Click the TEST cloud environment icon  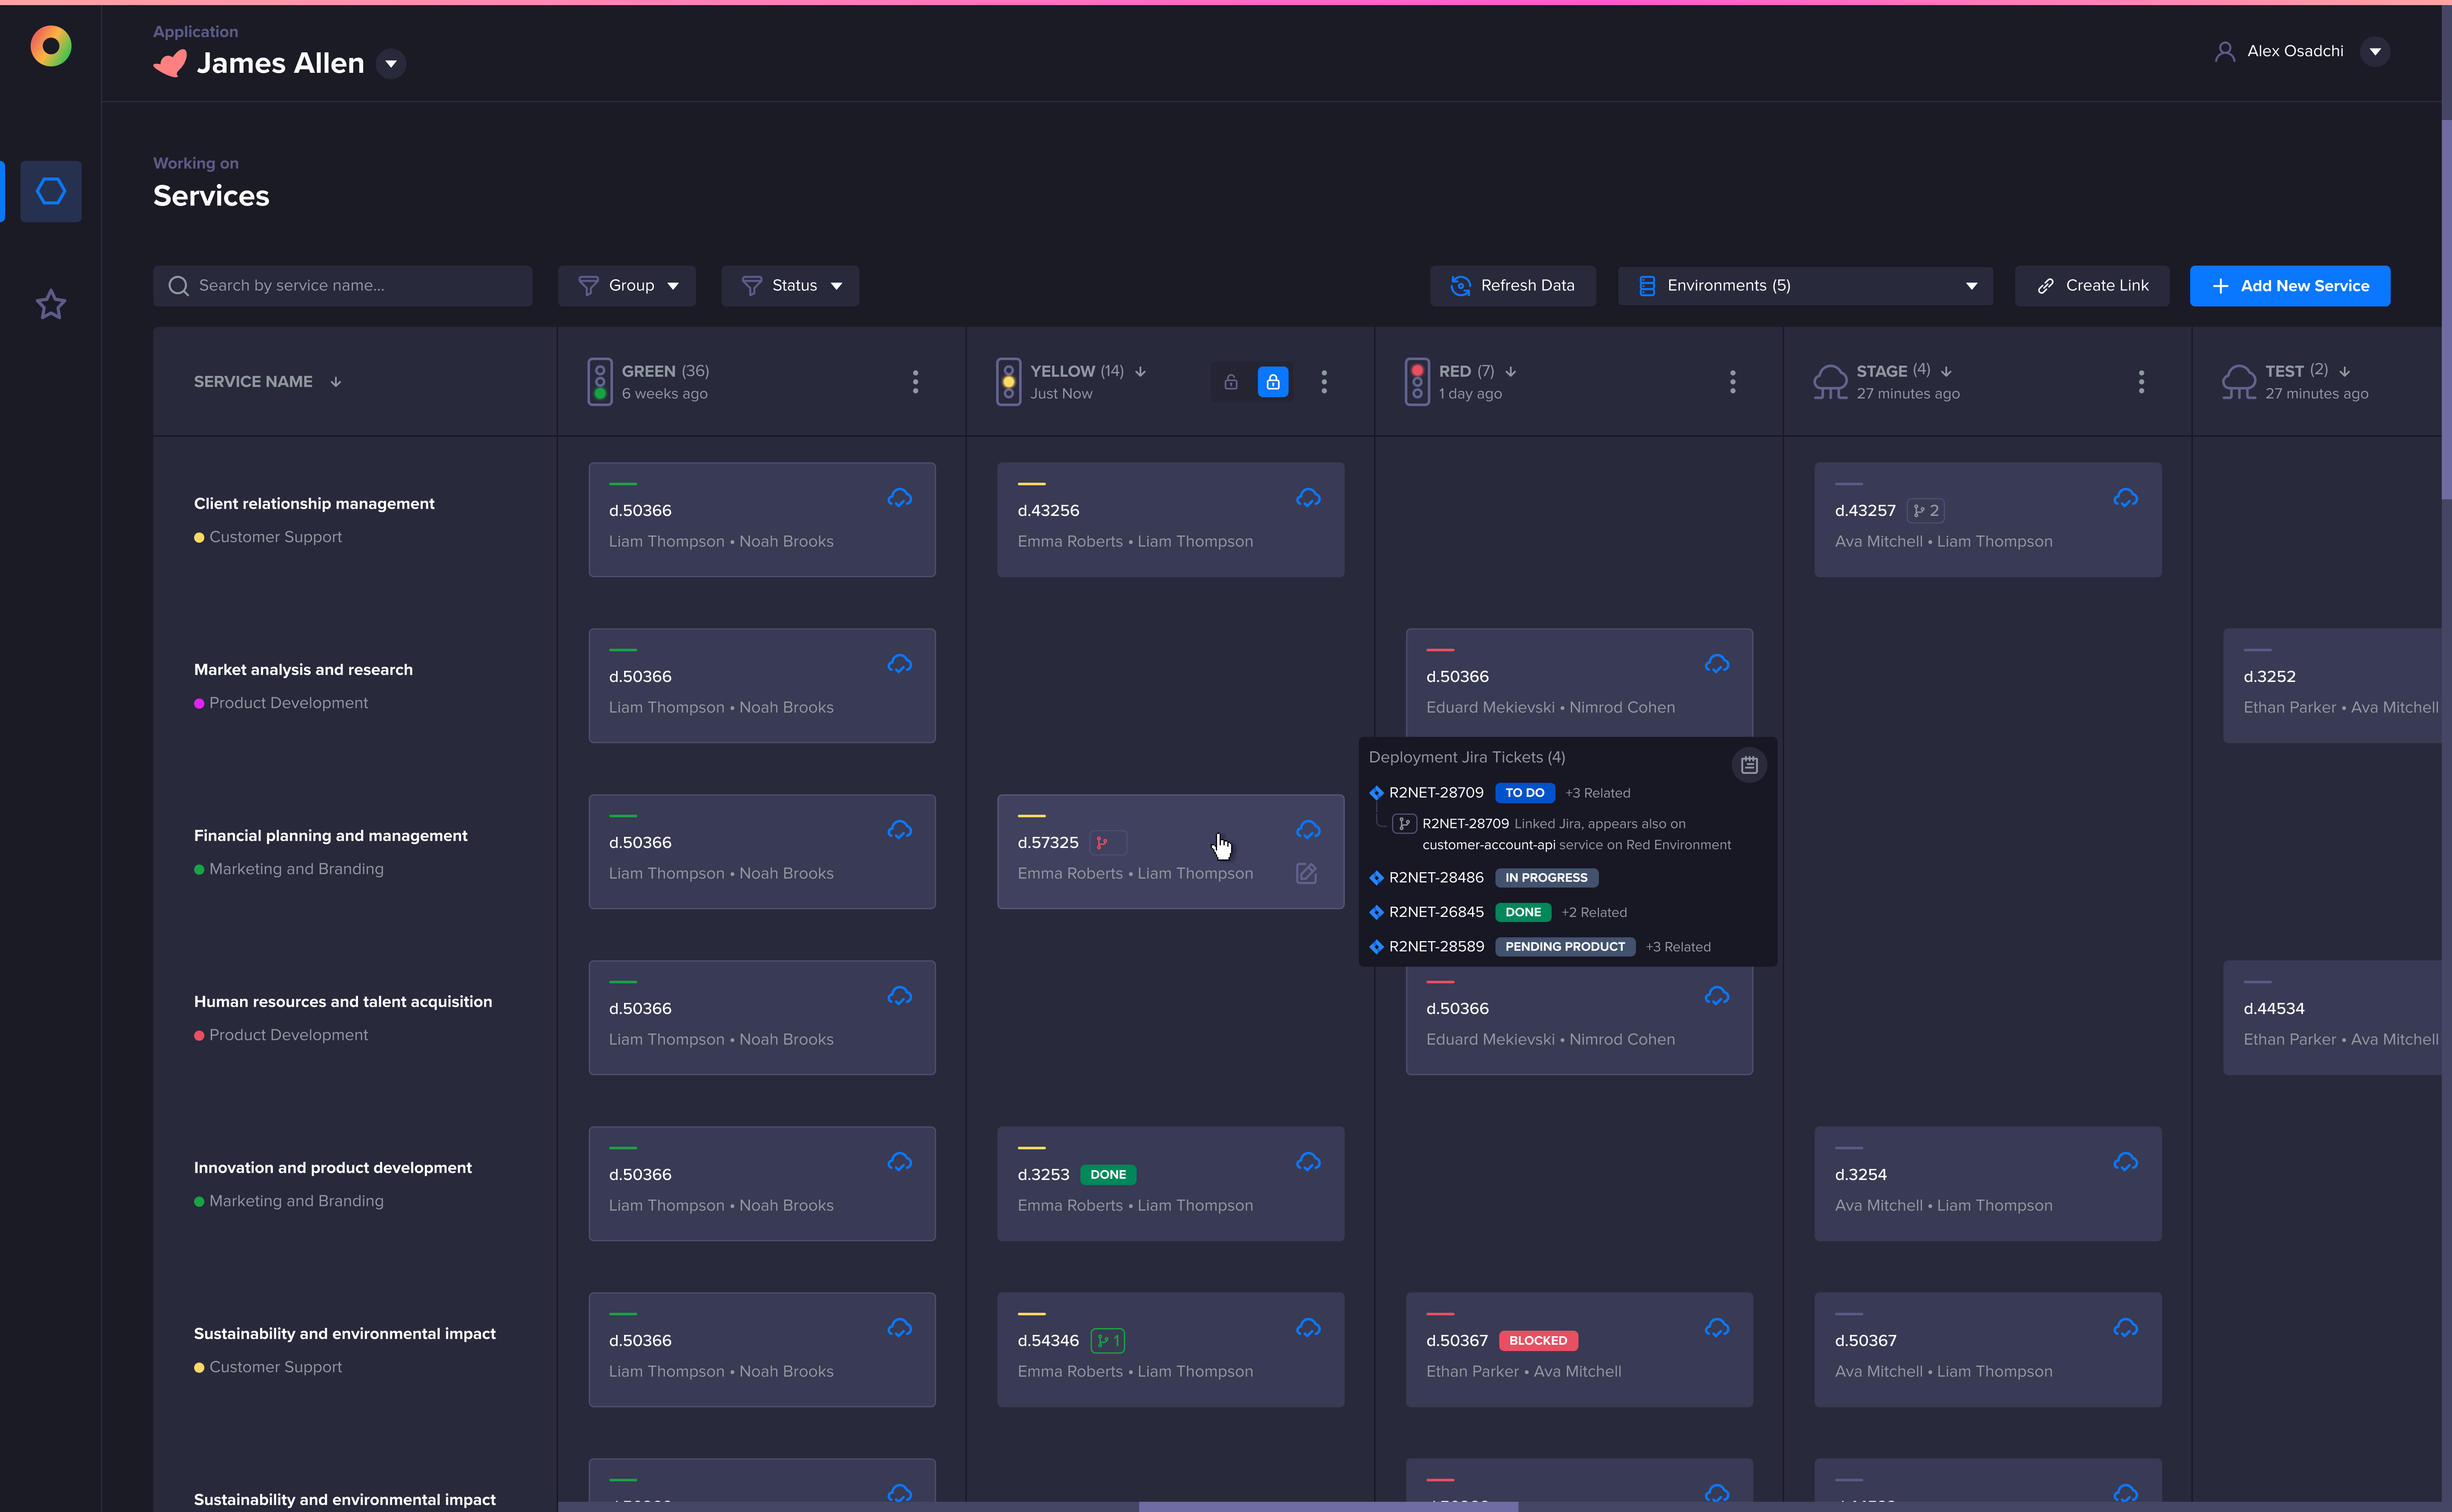point(2239,382)
